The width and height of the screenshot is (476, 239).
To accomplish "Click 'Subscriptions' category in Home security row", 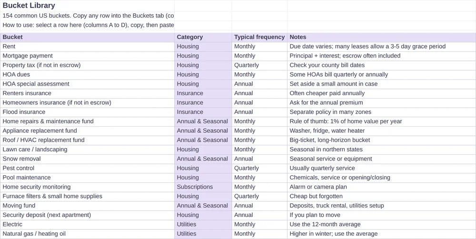I will 203,187.
